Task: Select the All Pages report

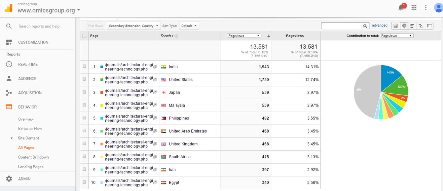Action: pyautogui.click(x=26, y=148)
